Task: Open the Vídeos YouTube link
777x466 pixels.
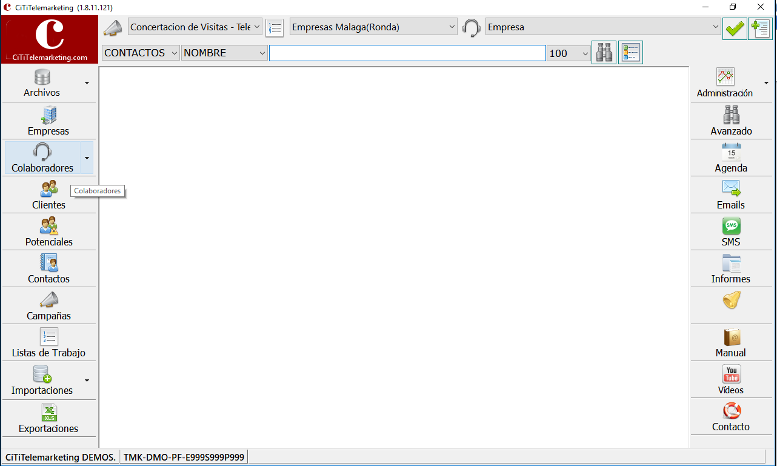Action: coord(731,381)
